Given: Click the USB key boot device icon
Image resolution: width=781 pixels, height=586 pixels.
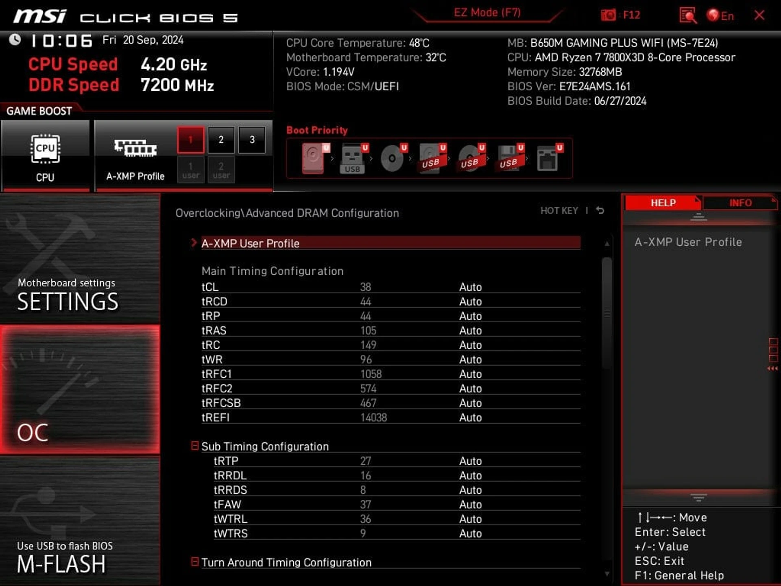Looking at the screenshot, I should tap(353, 158).
